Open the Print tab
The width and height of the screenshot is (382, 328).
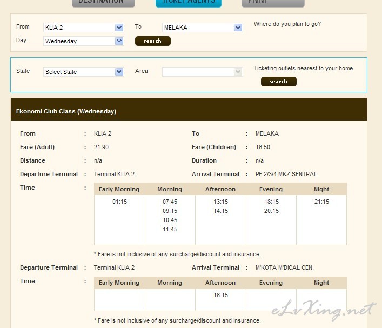coord(272,2)
